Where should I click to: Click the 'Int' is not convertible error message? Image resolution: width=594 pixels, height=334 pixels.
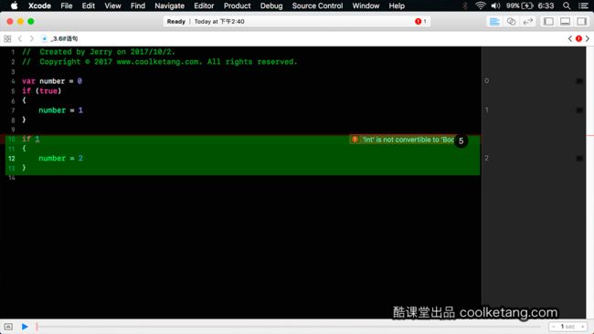pyautogui.click(x=408, y=140)
